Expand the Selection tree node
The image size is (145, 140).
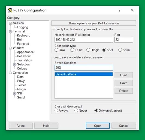[14, 65]
